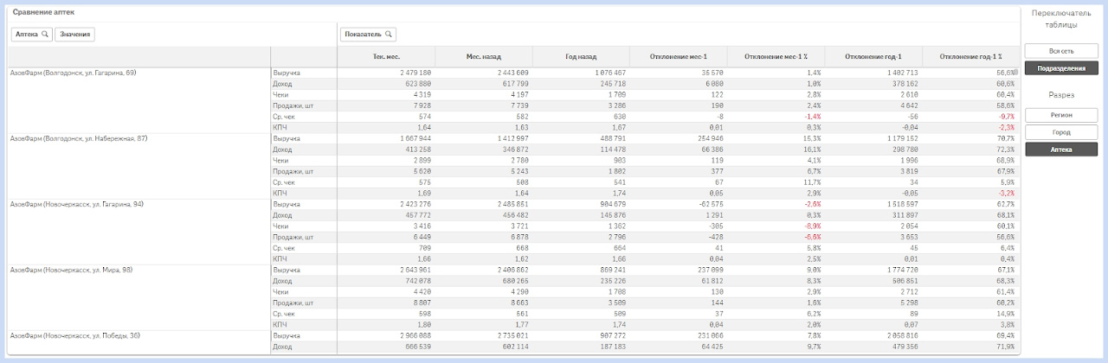Click the value 1 667 944

pos(414,138)
